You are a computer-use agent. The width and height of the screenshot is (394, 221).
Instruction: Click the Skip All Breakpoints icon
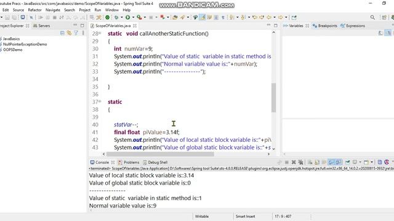pyautogui.click(x=31, y=17)
